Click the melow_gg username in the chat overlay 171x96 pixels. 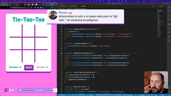(x=66, y=13)
